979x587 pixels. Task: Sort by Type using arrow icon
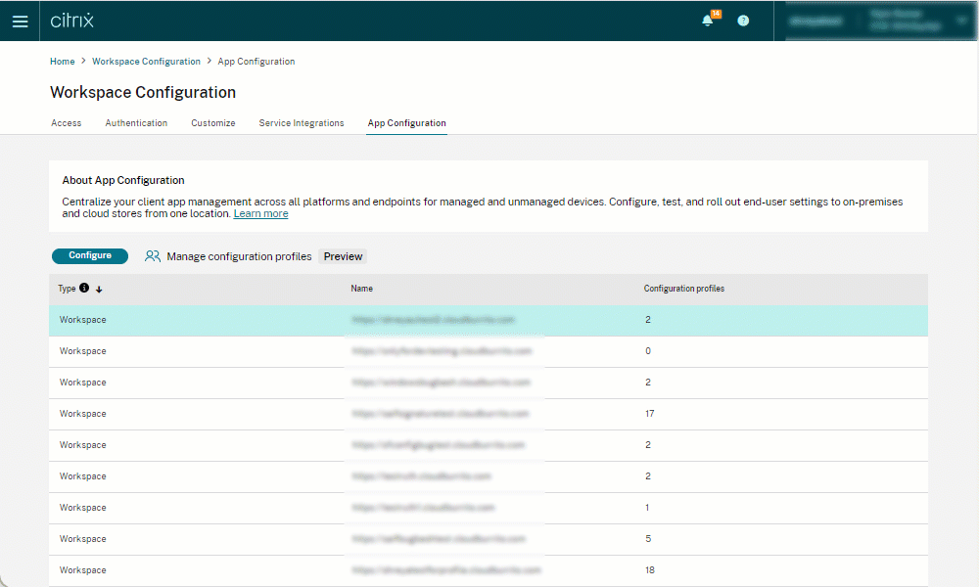click(99, 290)
